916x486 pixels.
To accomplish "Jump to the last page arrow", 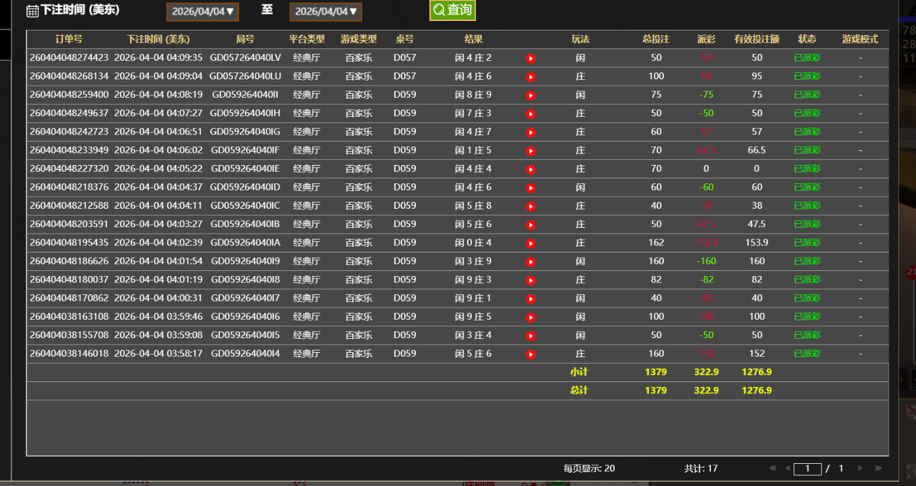I will 879,468.
